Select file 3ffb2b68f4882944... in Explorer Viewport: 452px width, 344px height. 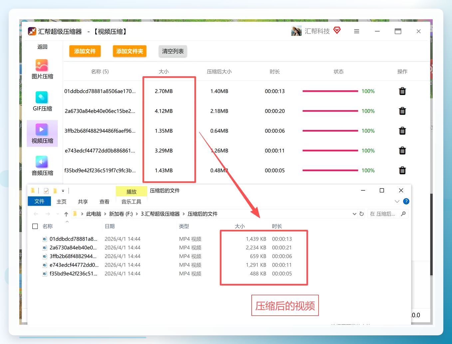click(73, 256)
